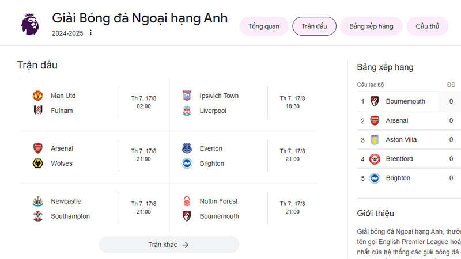This screenshot has width=461, height=259.
Task: Click the Premier League lion logo
Action: (x=30, y=24)
